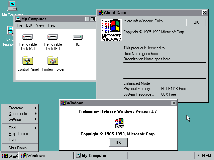Screen dimensions: 214x160
Task: Expand the Settings submenu in Start menu
Action: [20, 119]
